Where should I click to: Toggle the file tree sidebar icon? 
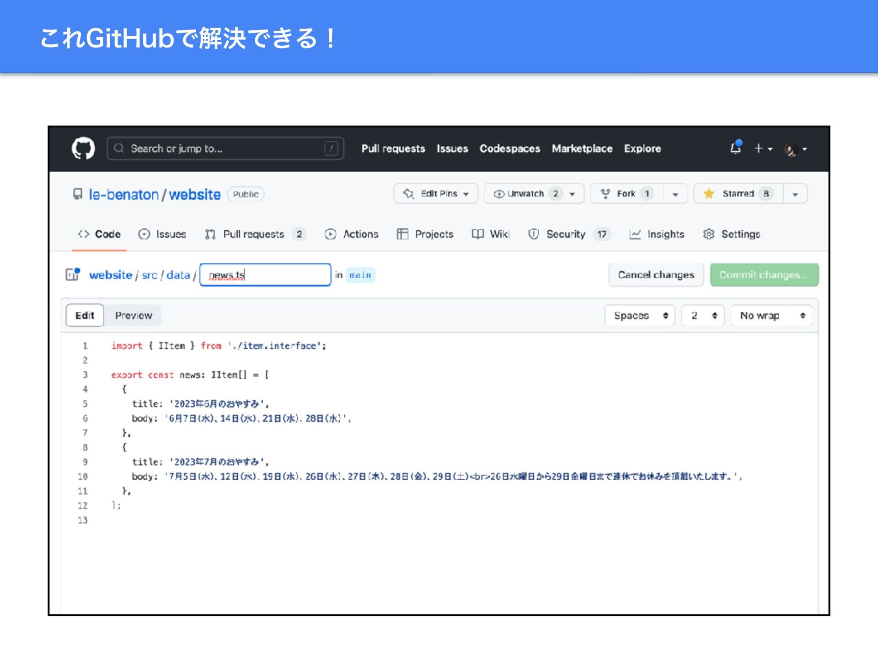[73, 274]
